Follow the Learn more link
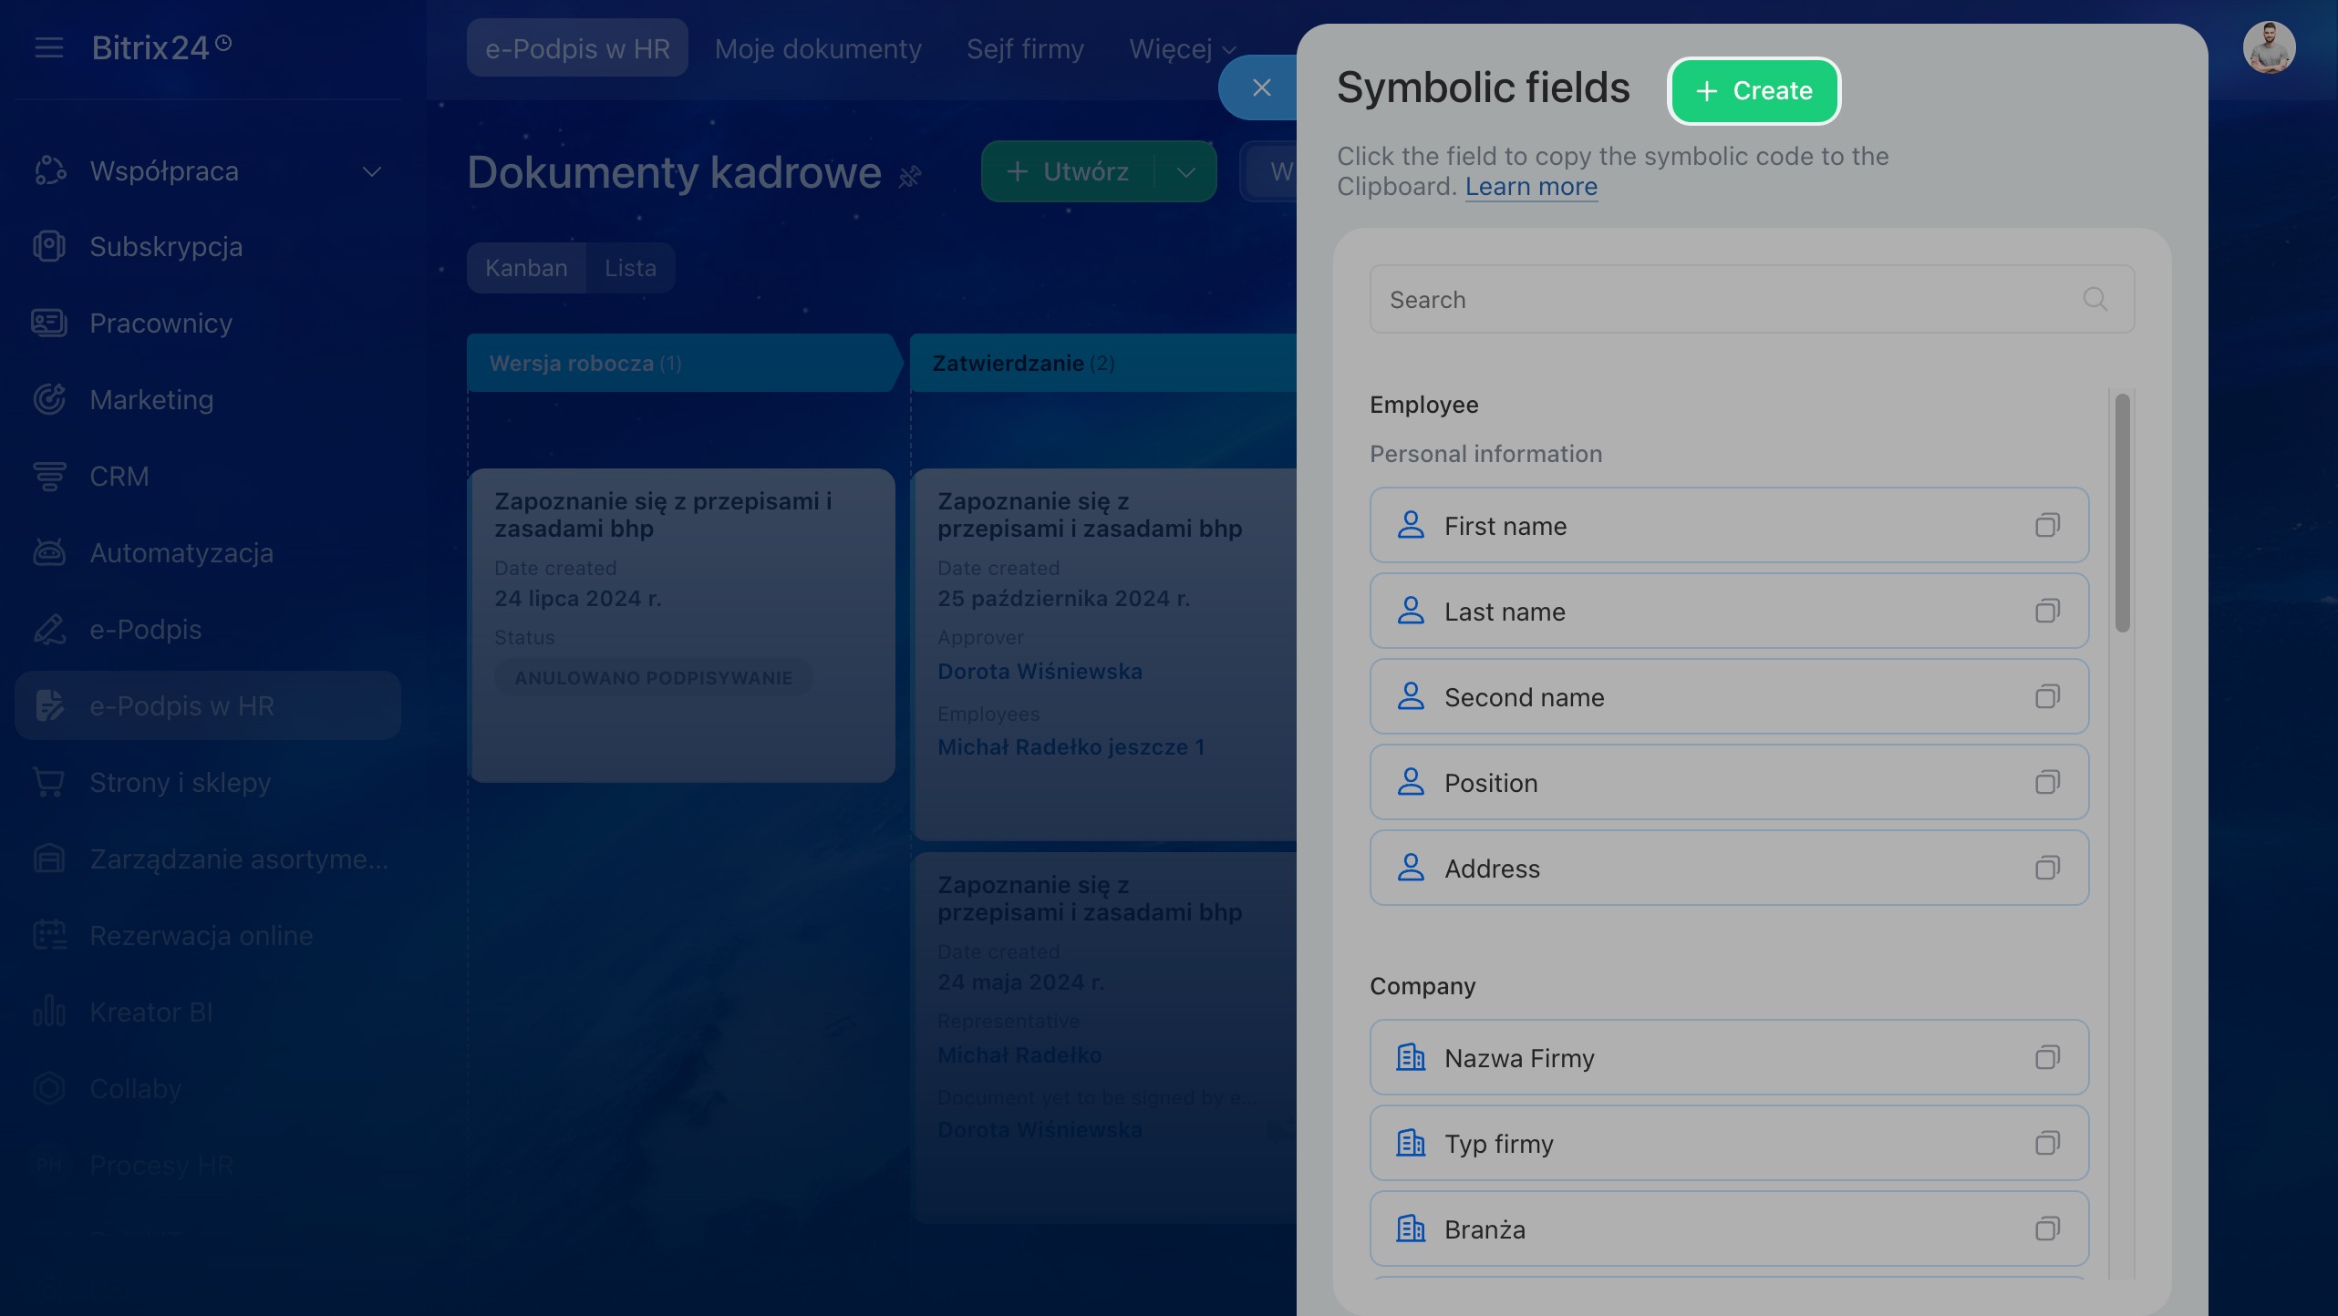Screen dimensions: 2338x1316 click(1531, 186)
